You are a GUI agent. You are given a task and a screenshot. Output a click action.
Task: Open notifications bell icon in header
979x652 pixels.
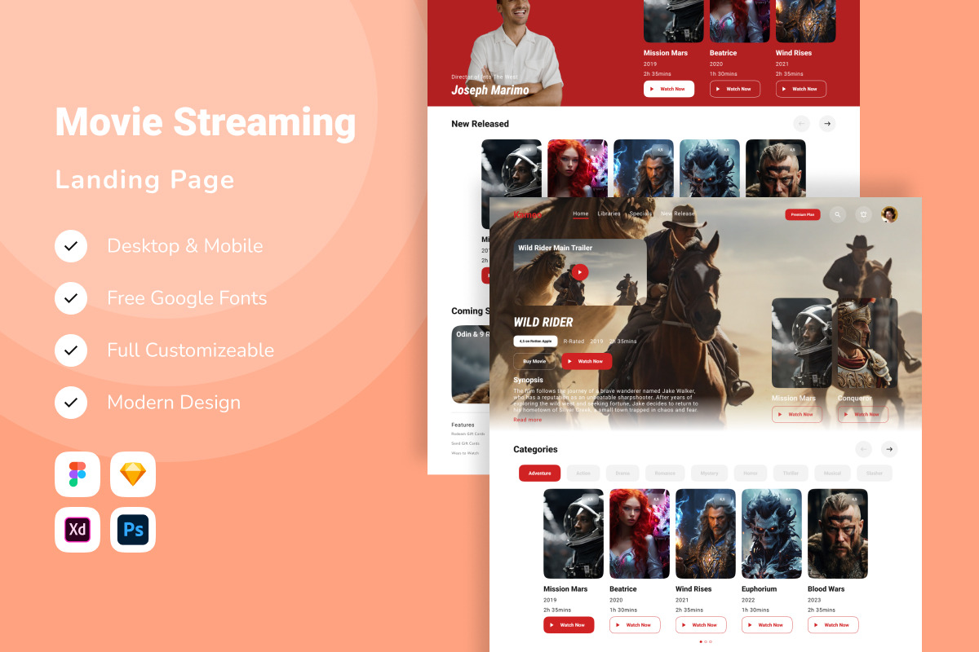tap(863, 214)
